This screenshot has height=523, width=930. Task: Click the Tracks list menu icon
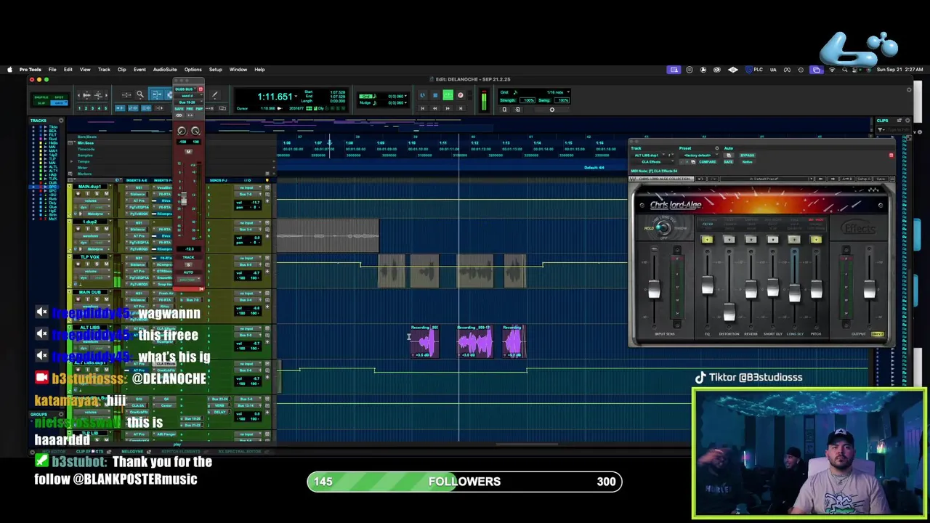pos(61,121)
